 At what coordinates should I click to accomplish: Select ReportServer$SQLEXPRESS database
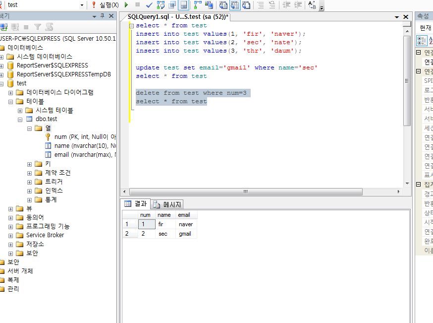(53, 65)
